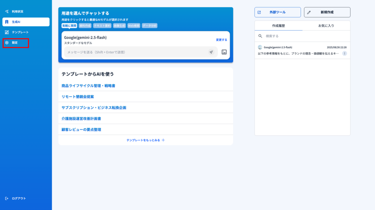Click the send message paper plane icon

point(211,52)
